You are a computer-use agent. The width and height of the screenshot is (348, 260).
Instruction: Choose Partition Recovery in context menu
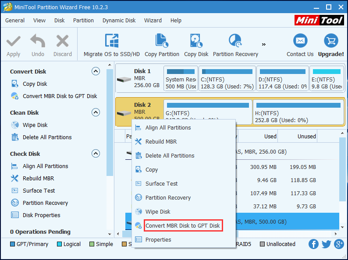[184, 197]
